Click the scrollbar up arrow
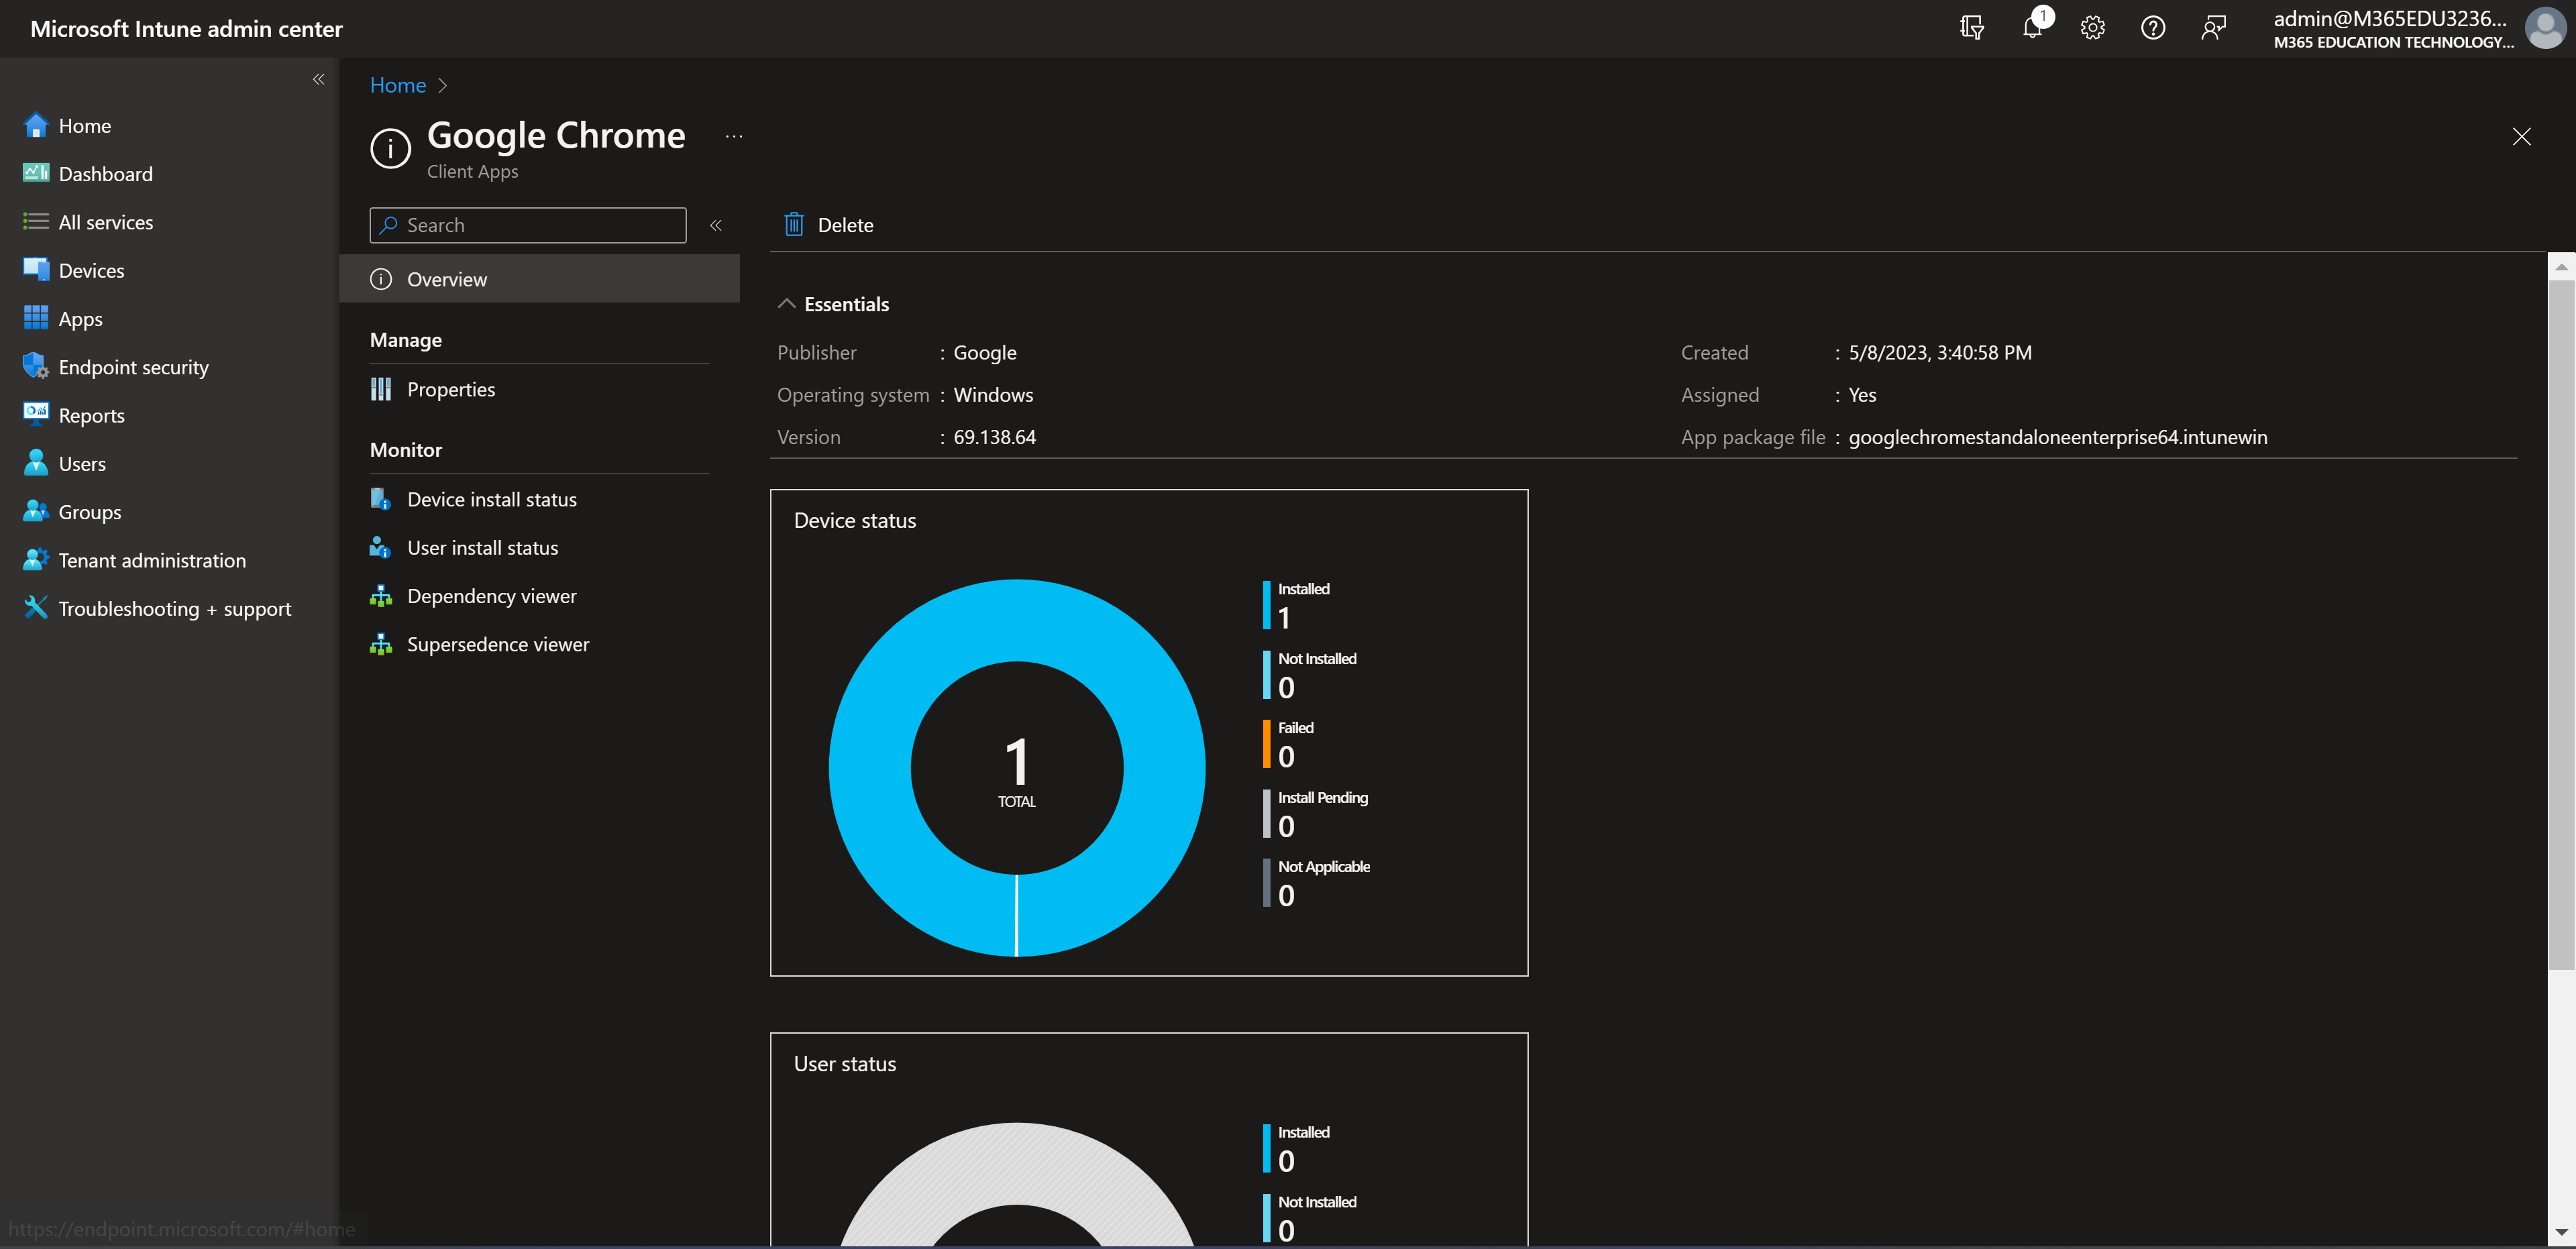The width and height of the screenshot is (2576, 1249). coord(2561,266)
